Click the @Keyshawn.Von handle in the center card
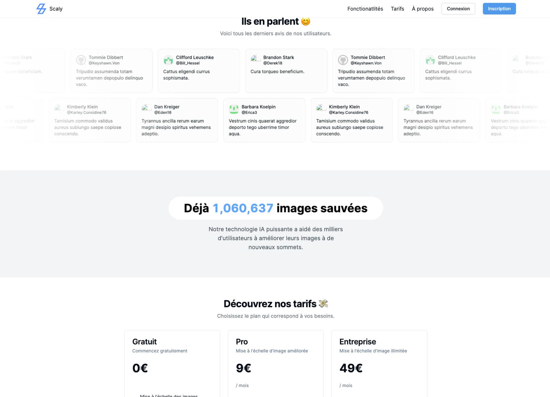 [x=366, y=63]
